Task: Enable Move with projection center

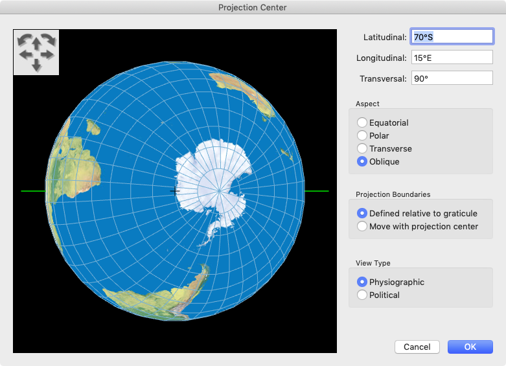Action: pyautogui.click(x=362, y=226)
